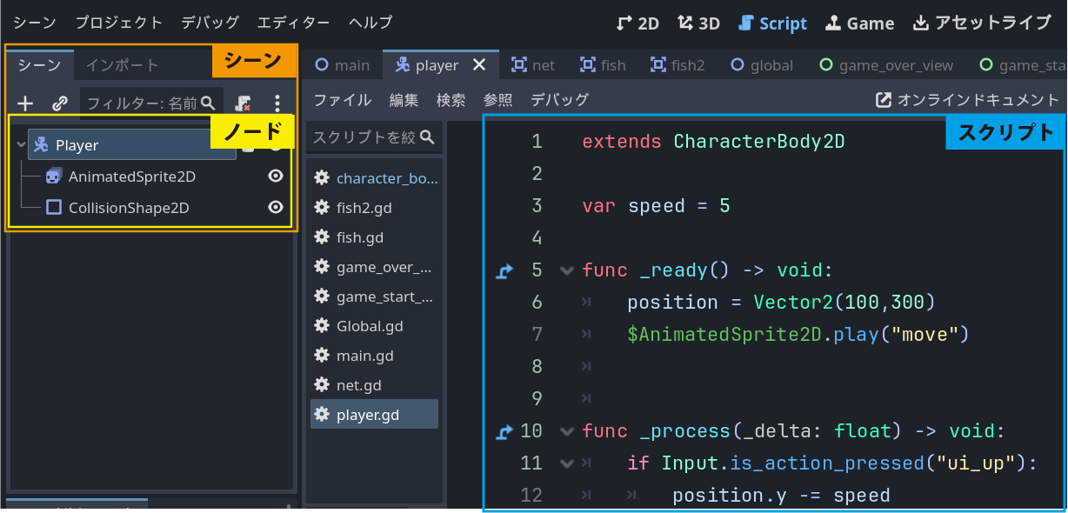1068x513 pixels.
Task: Open game_start_... script in the list
Action: pyautogui.click(x=375, y=296)
